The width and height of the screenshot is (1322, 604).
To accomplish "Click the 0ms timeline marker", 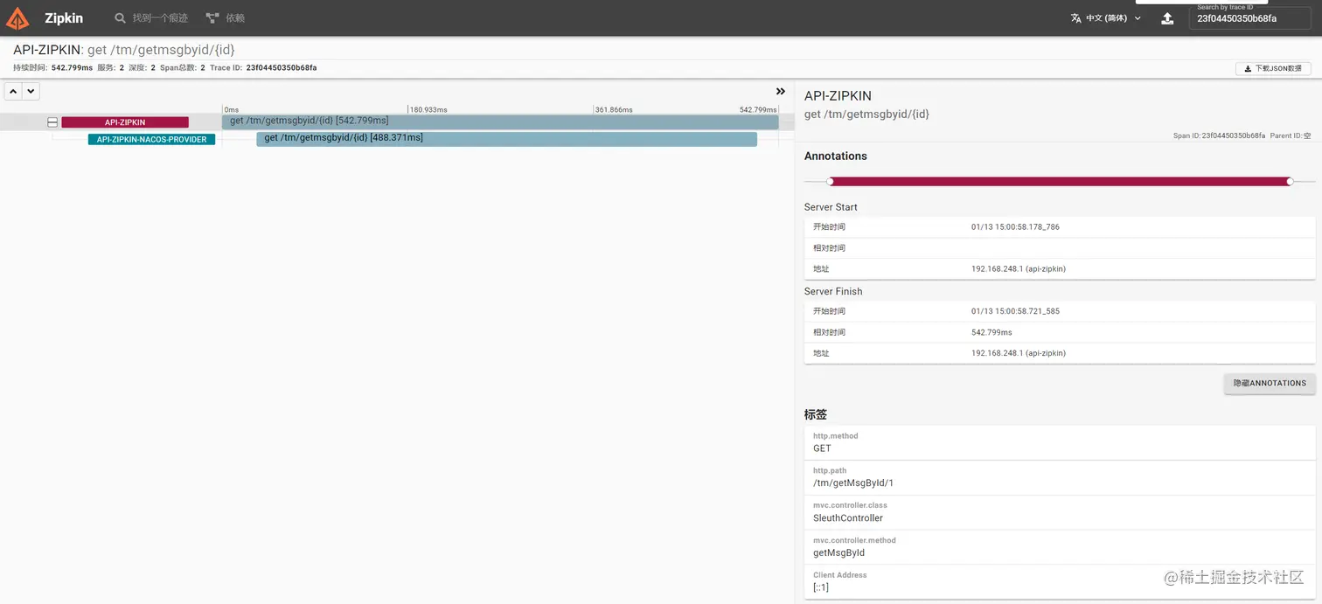I will (232, 110).
